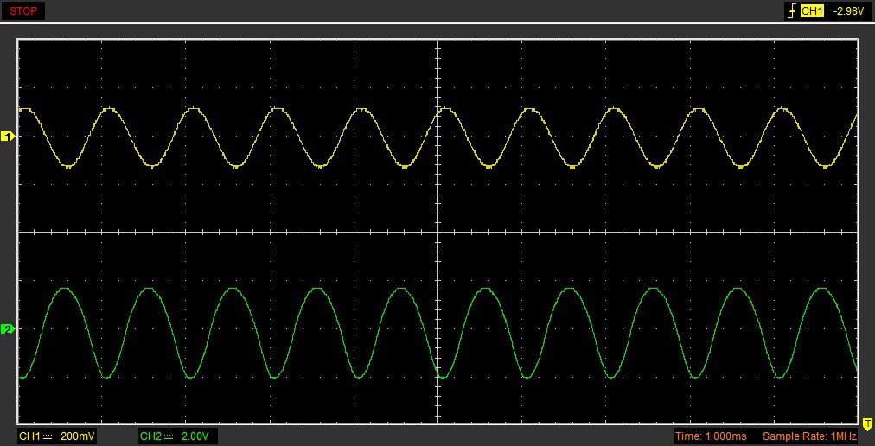Viewport: 875px width, 446px height.
Task: Click the bottom center time reference tick
Action: coord(438,422)
